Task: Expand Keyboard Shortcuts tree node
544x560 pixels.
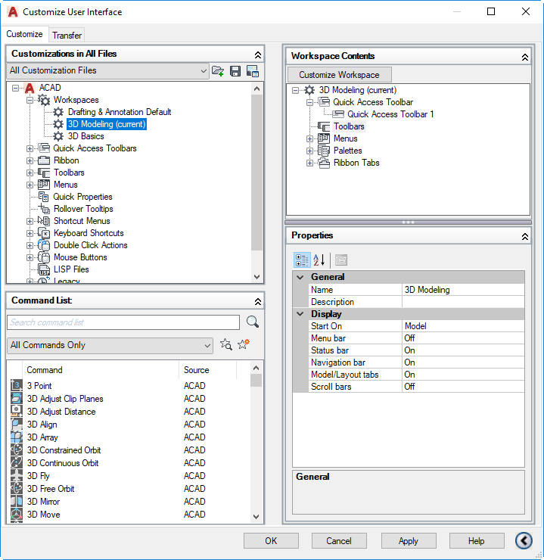Action: point(30,234)
